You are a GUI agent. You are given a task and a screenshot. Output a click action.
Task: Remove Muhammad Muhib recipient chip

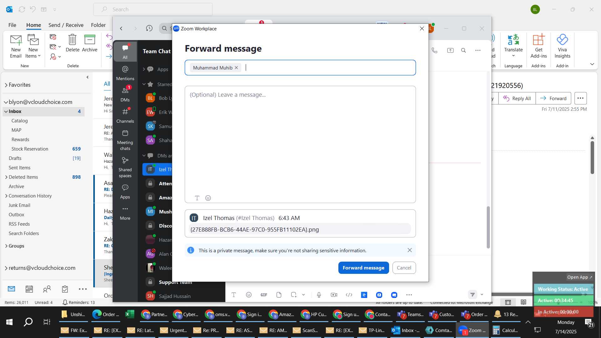236,68
